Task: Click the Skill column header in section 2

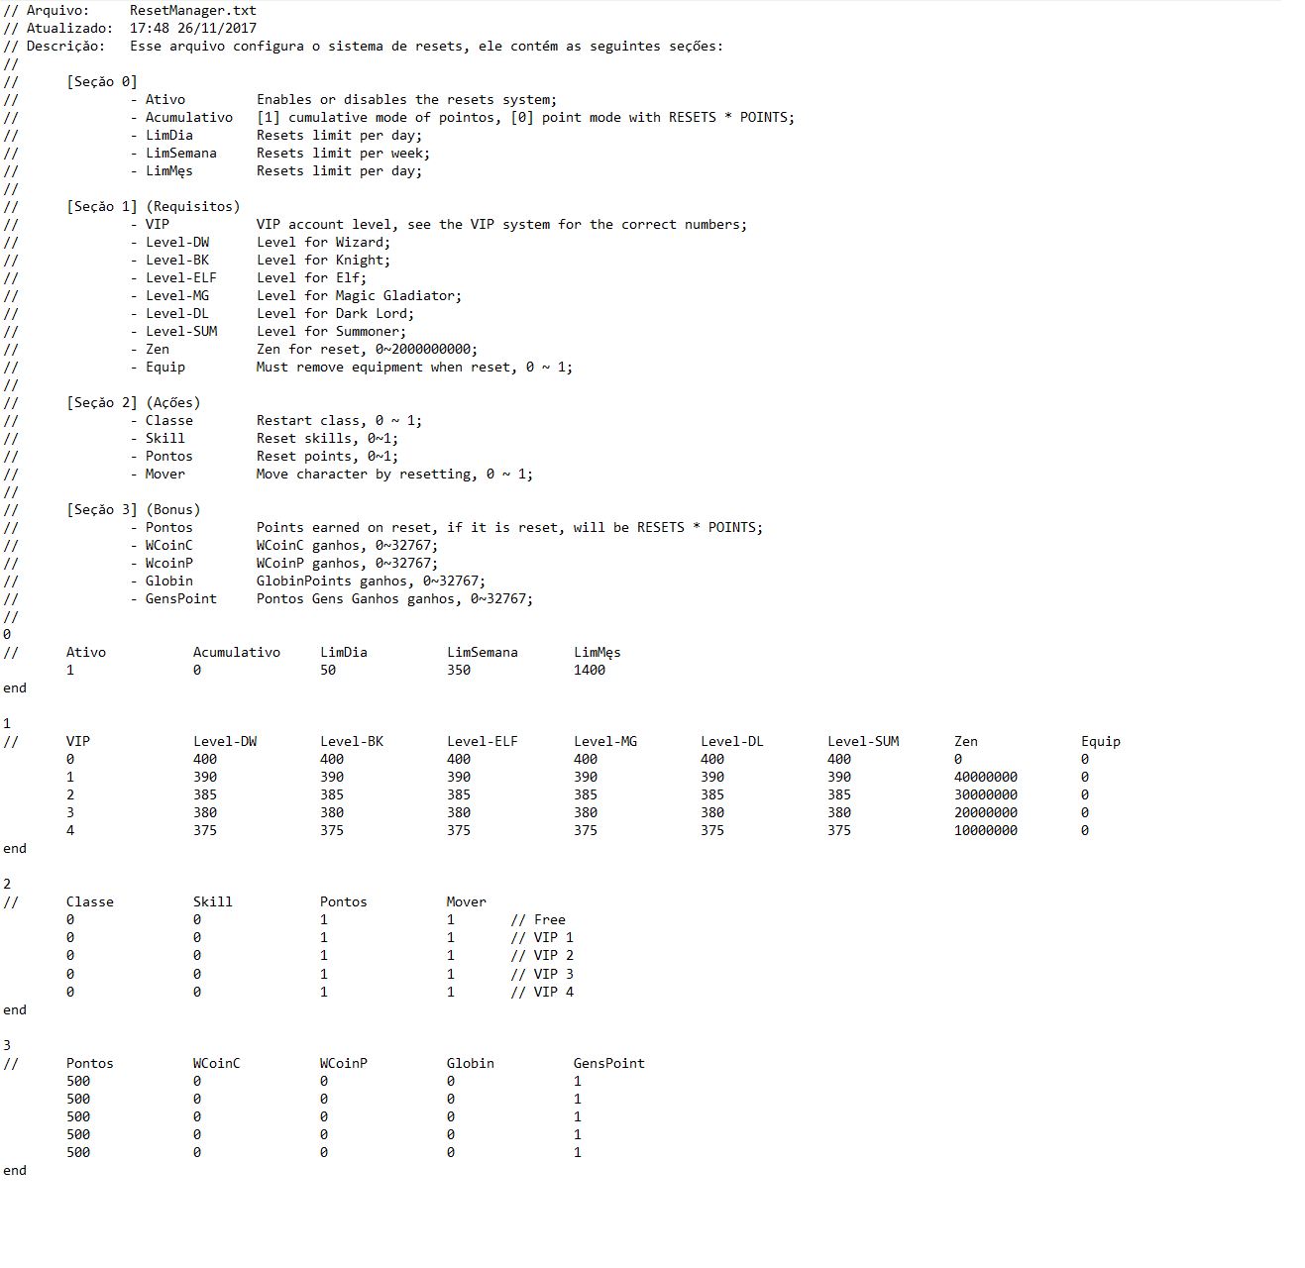Action: pyautogui.click(x=213, y=902)
